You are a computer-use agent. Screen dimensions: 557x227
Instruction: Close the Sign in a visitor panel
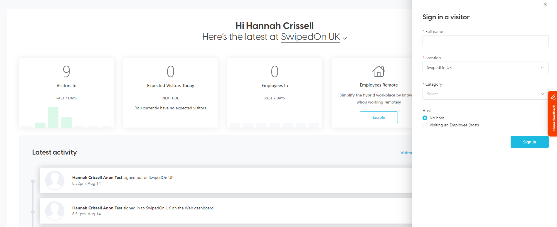tap(545, 4)
